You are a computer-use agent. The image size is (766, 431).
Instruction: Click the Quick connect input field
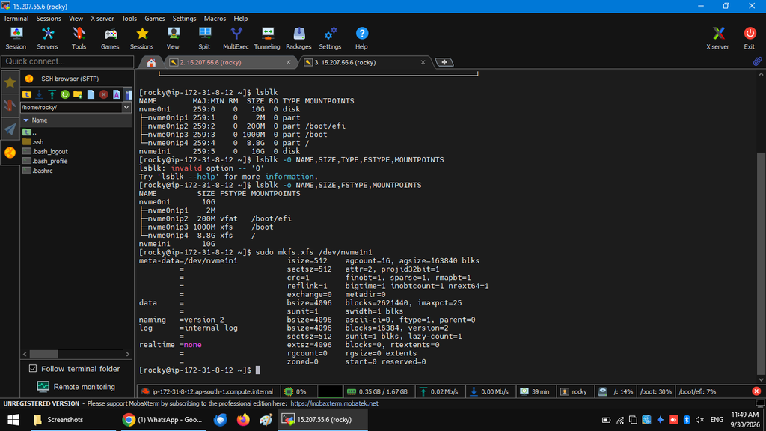(x=67, y=61)
